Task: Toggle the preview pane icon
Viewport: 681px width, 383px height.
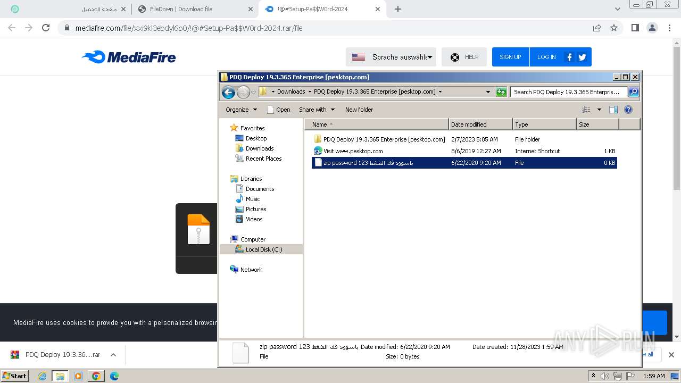Action: point(613,110)
